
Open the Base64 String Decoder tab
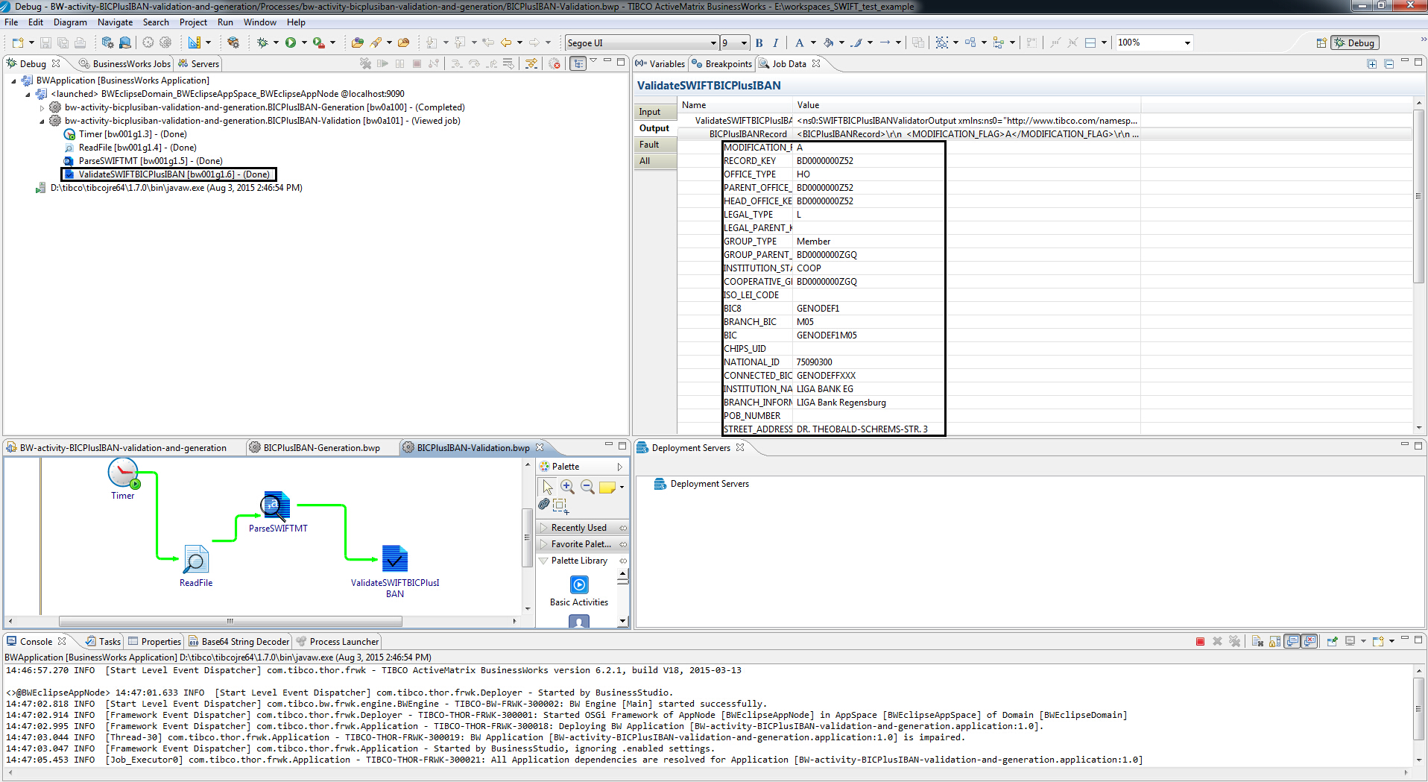click(238, 641)
